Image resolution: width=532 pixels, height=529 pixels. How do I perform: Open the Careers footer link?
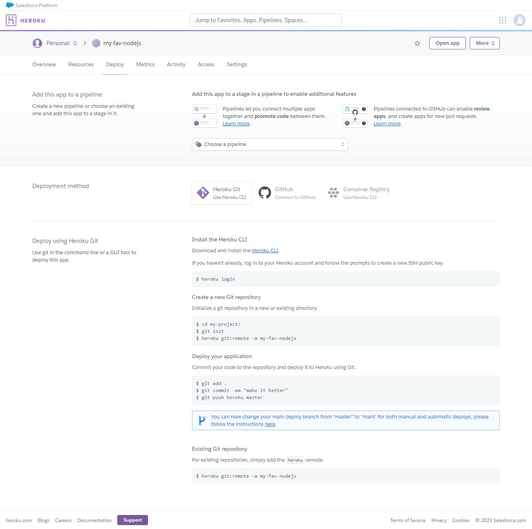(x=63, y=520)
